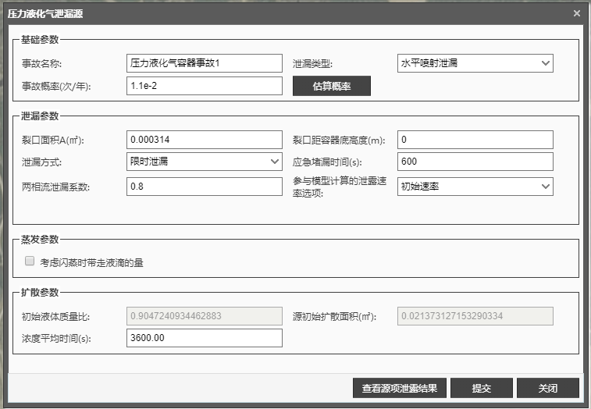Open 参与模型计算的泄露速率选项 dropdown

tap(475, 187)
